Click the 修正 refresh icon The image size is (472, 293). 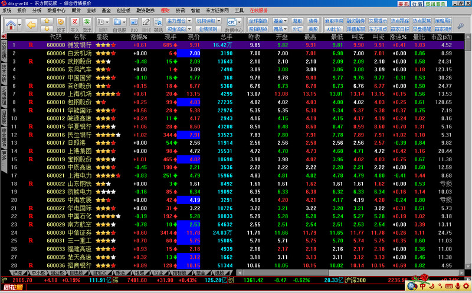pos(61,22)
